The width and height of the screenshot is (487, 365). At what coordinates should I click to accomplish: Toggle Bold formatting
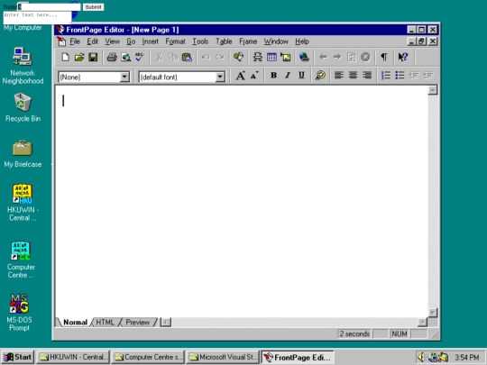[273, 76]
